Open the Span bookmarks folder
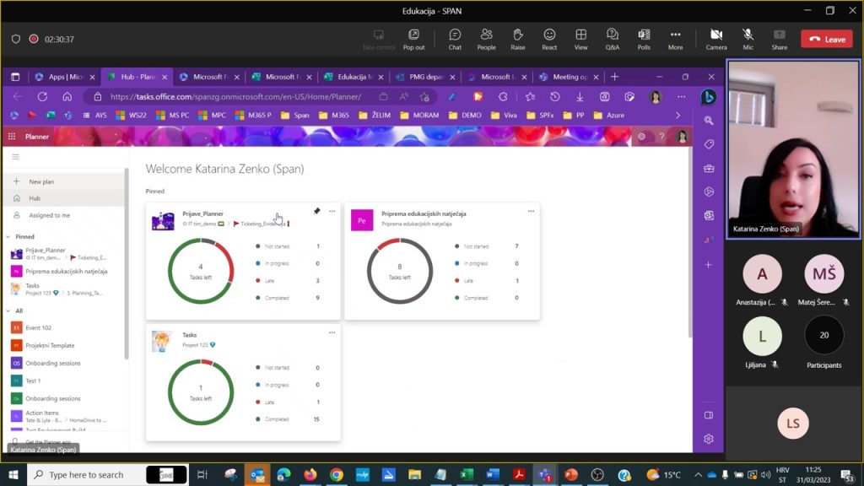The width and height of the screenshot is (864, 486). [294, 116]
